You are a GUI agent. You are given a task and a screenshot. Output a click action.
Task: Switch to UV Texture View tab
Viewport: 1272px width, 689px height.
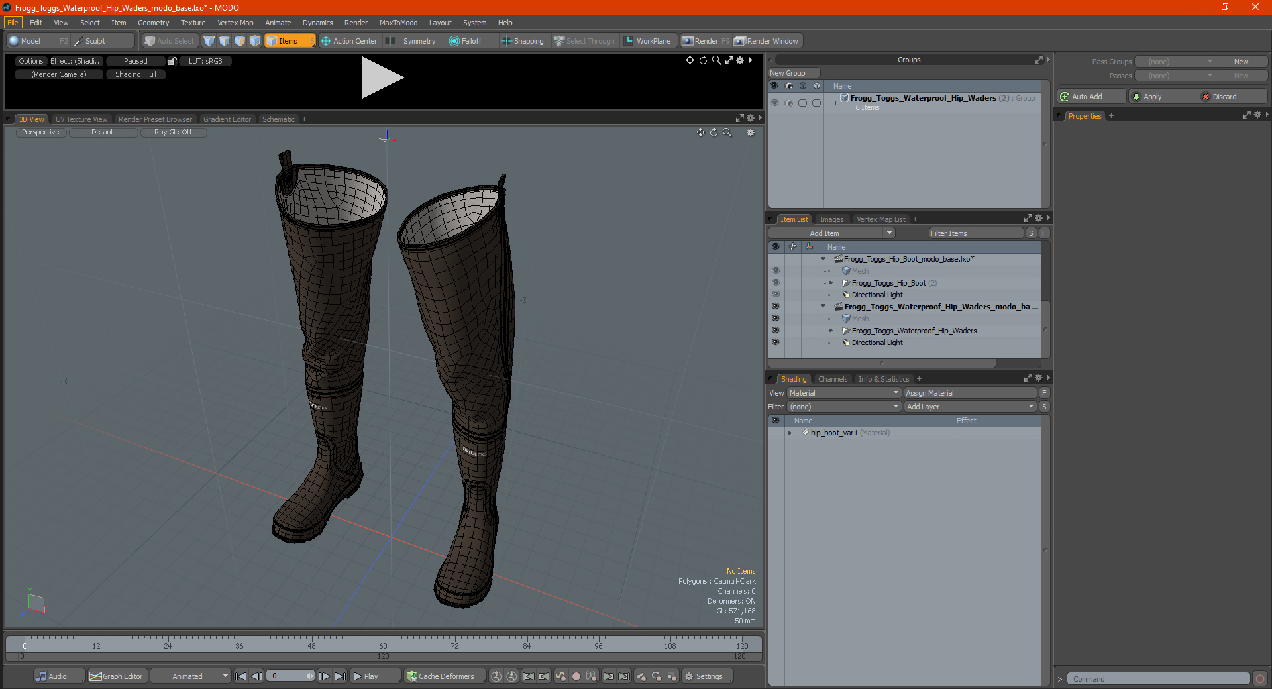pyautogui.click(x=81, y=119)
